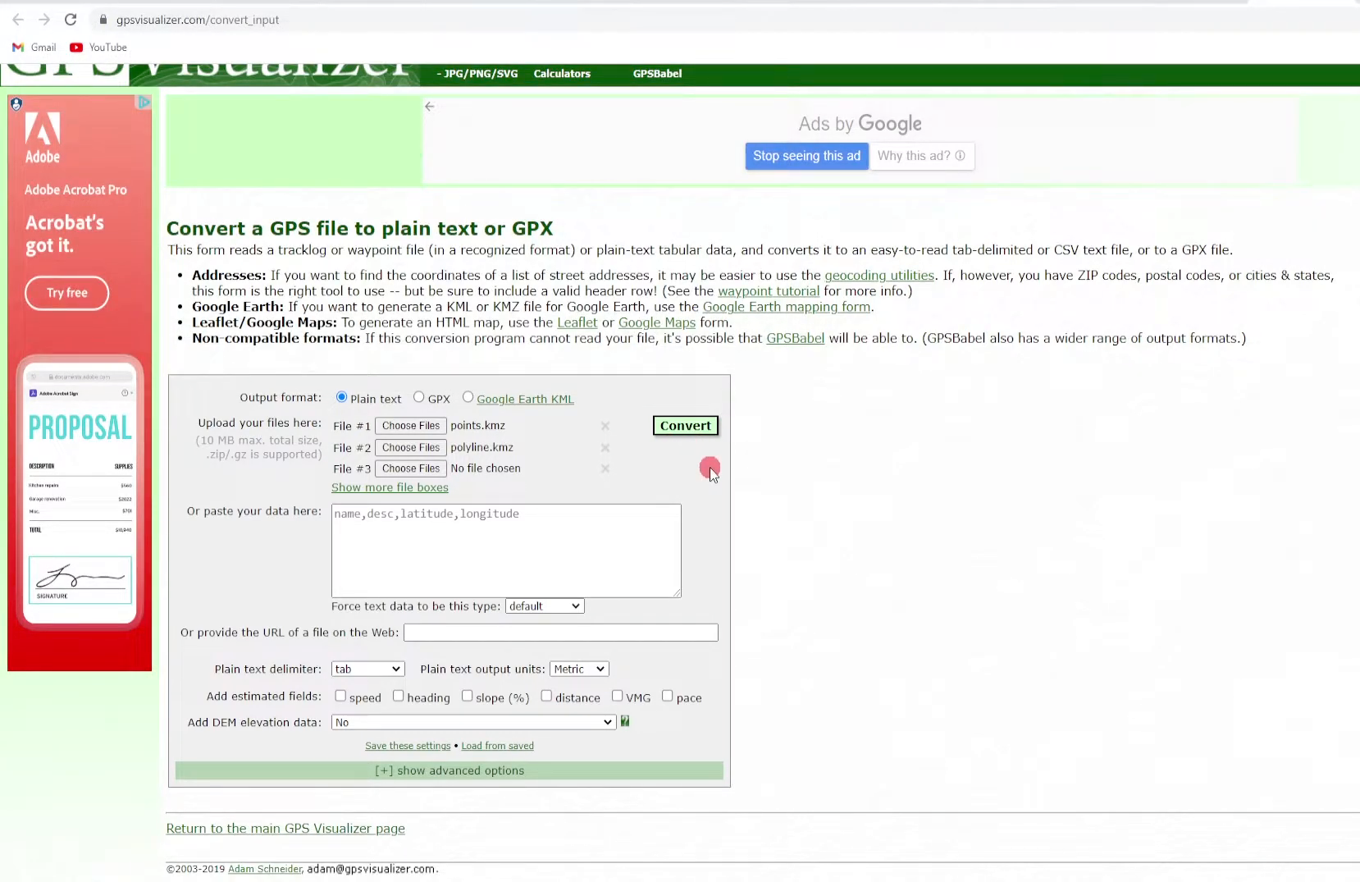Screen dimensions: 1360x882
Task: Select Google Earth KML output format
Action: pyautogui.click(x=468, y=397)
